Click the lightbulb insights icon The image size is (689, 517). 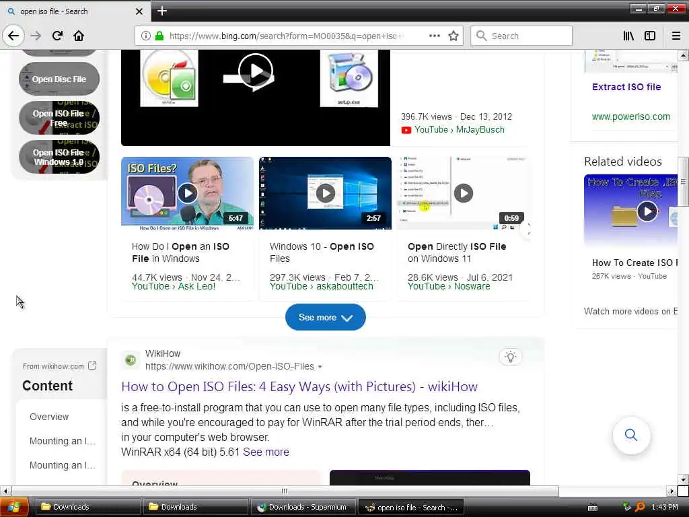point(510,357)
